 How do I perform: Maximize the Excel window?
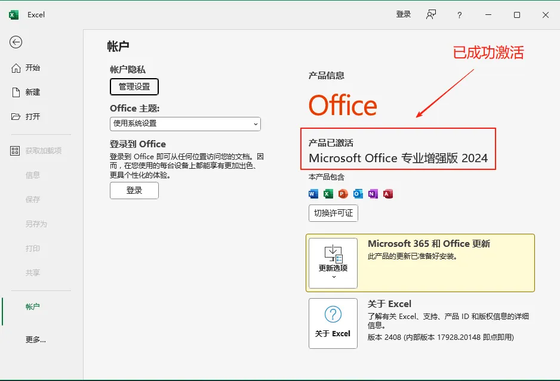(x=517, y=15)
